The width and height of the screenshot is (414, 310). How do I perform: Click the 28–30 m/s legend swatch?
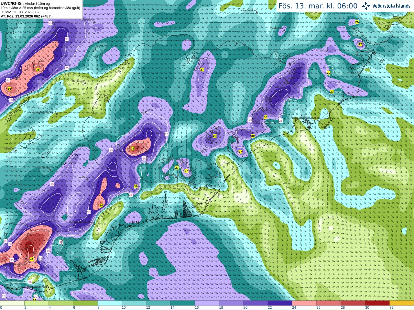pyautogui.click(x=353, y=303)
